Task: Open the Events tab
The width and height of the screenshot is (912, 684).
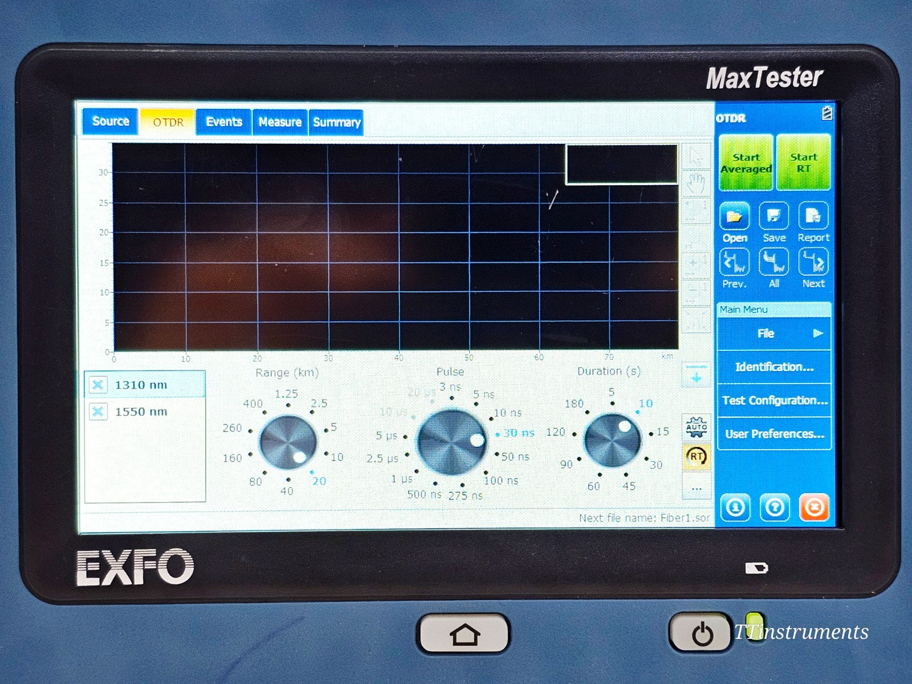Action: [224, 122]
